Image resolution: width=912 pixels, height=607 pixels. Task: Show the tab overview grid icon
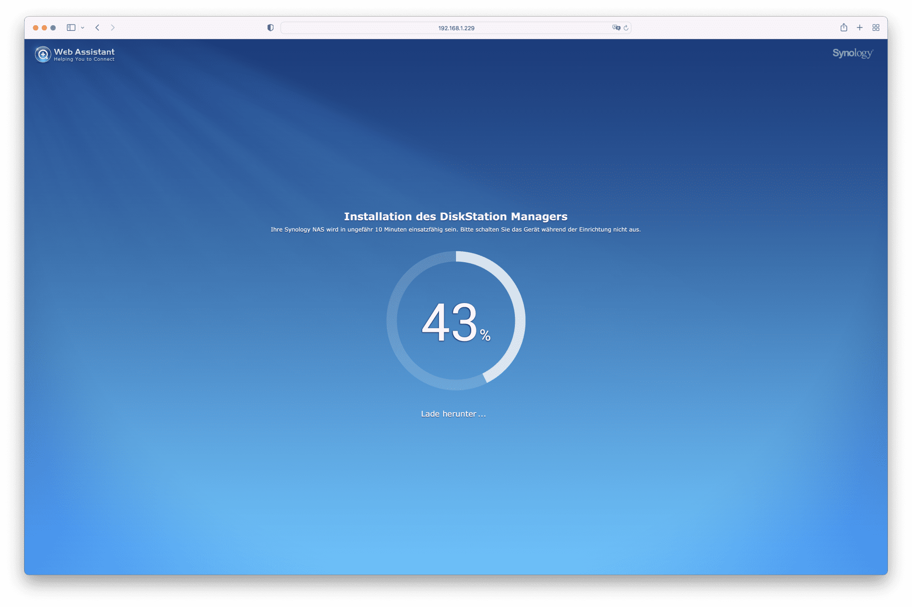point(876,28)
